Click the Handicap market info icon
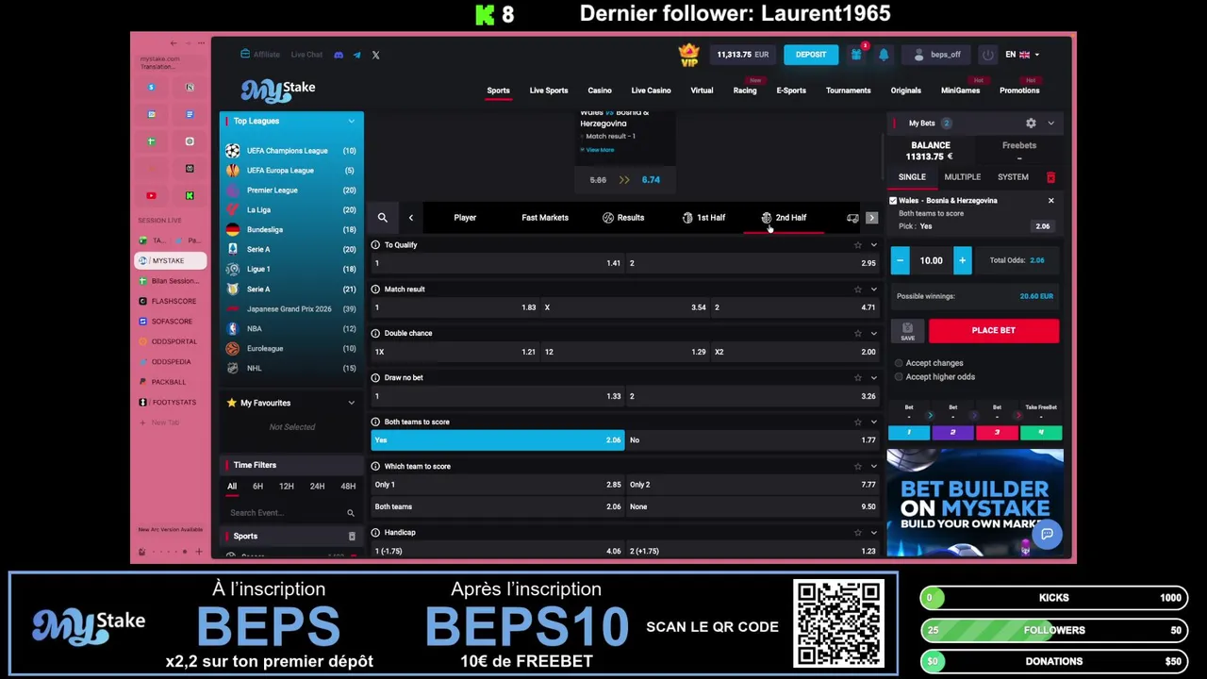Image resolution: width=1207 pixels, height=679 pixels. 375,533
